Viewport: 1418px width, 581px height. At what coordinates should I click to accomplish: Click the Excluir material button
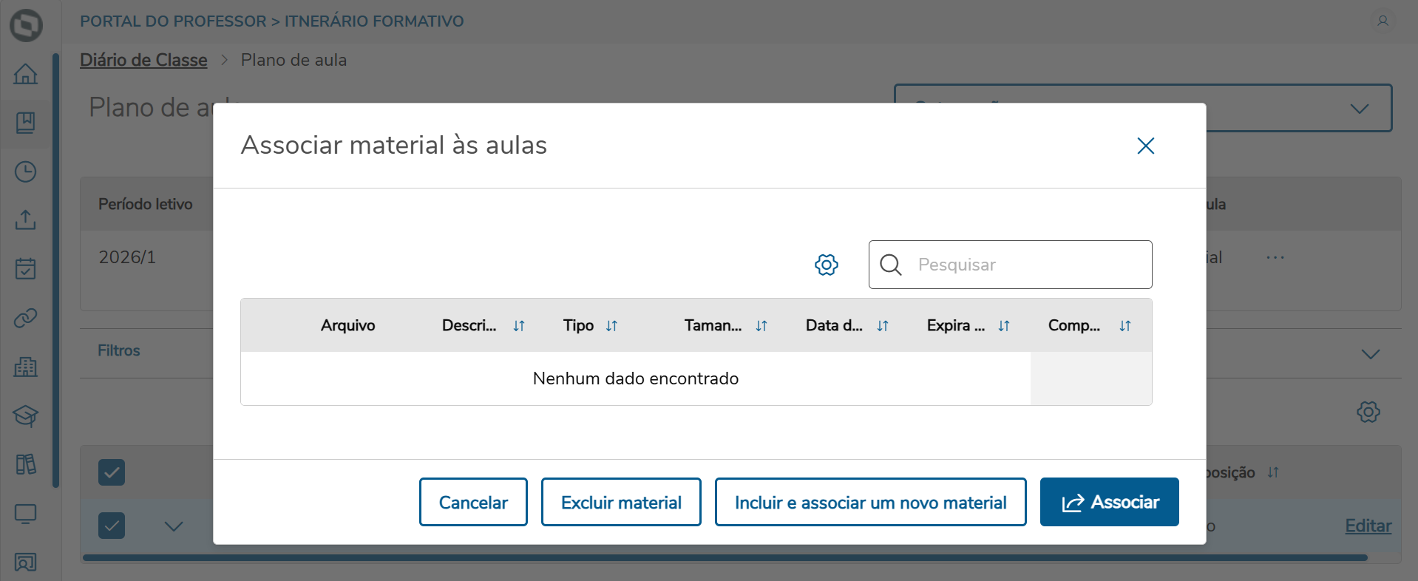[621, 502]
